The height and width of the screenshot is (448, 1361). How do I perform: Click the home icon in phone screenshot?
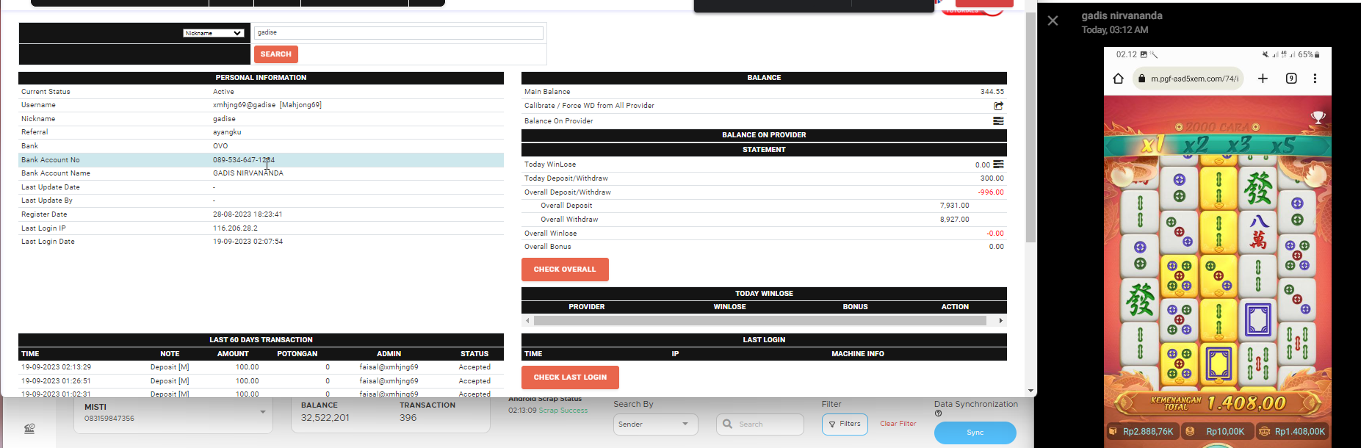[1118, 79]
